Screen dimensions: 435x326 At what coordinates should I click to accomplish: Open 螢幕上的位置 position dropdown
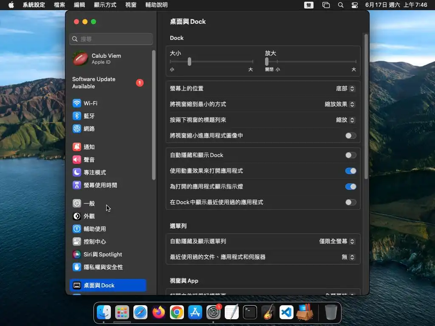click(x=345, y=88)
